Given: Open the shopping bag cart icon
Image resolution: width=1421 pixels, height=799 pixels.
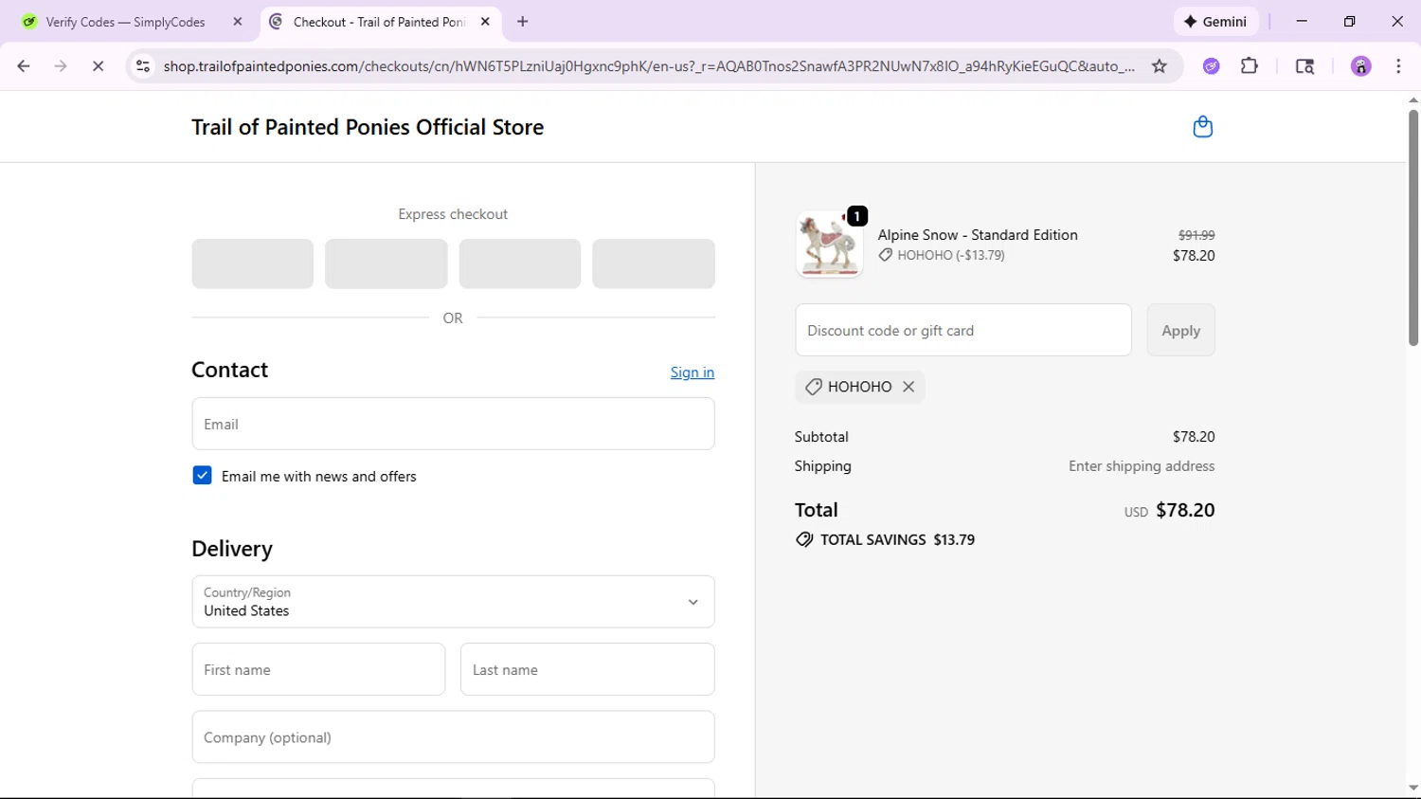Looking at the screenshot, I should pyautogui.click(x=1202, y=127).
